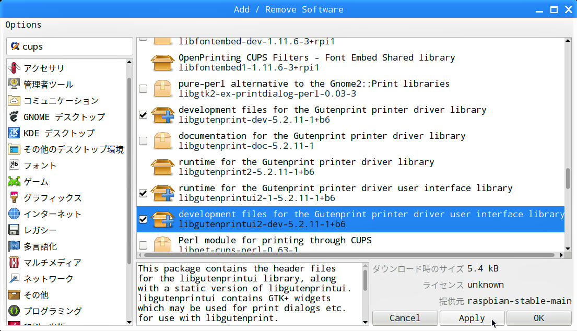Check the libgtk2-ex-printdialog-perl package checkbox

pos(143,89)
